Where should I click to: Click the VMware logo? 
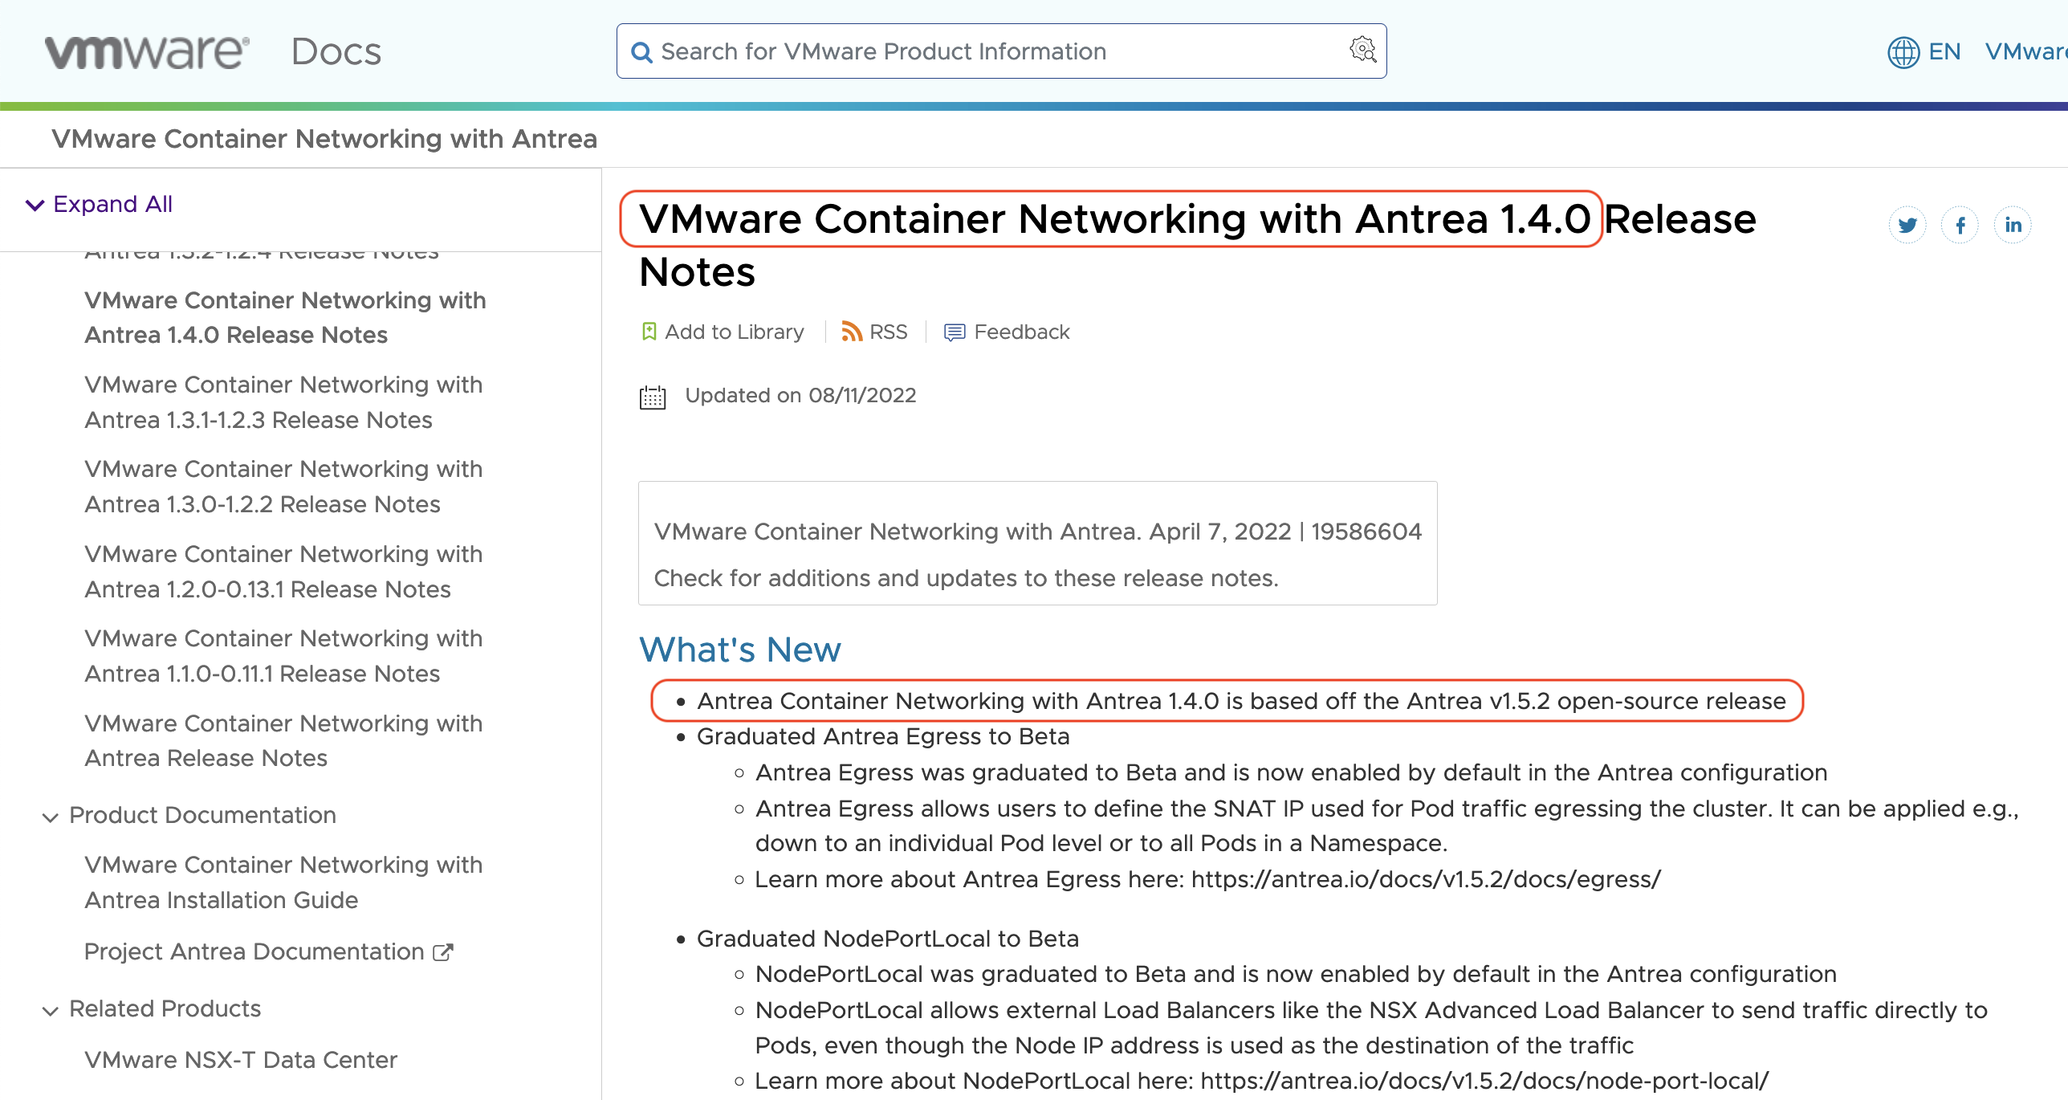click(x=147, y=52)
